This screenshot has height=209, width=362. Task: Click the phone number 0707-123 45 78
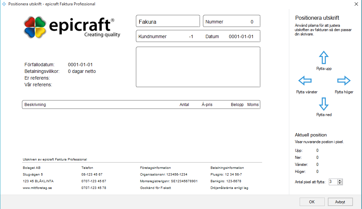tap(94, 188)
